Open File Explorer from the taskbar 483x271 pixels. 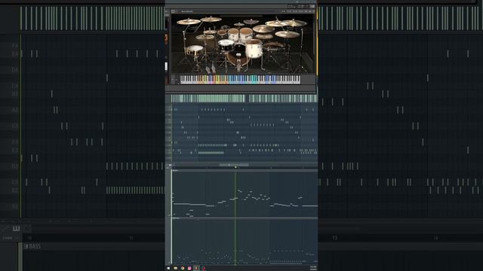[176, 268]
